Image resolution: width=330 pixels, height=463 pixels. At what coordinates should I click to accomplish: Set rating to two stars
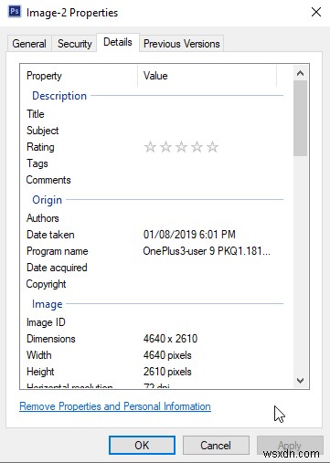(x=165, y=147)
